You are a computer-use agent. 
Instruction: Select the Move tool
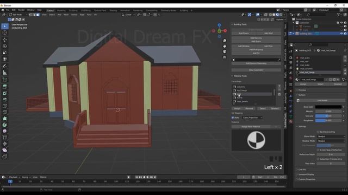pos(5,40)
